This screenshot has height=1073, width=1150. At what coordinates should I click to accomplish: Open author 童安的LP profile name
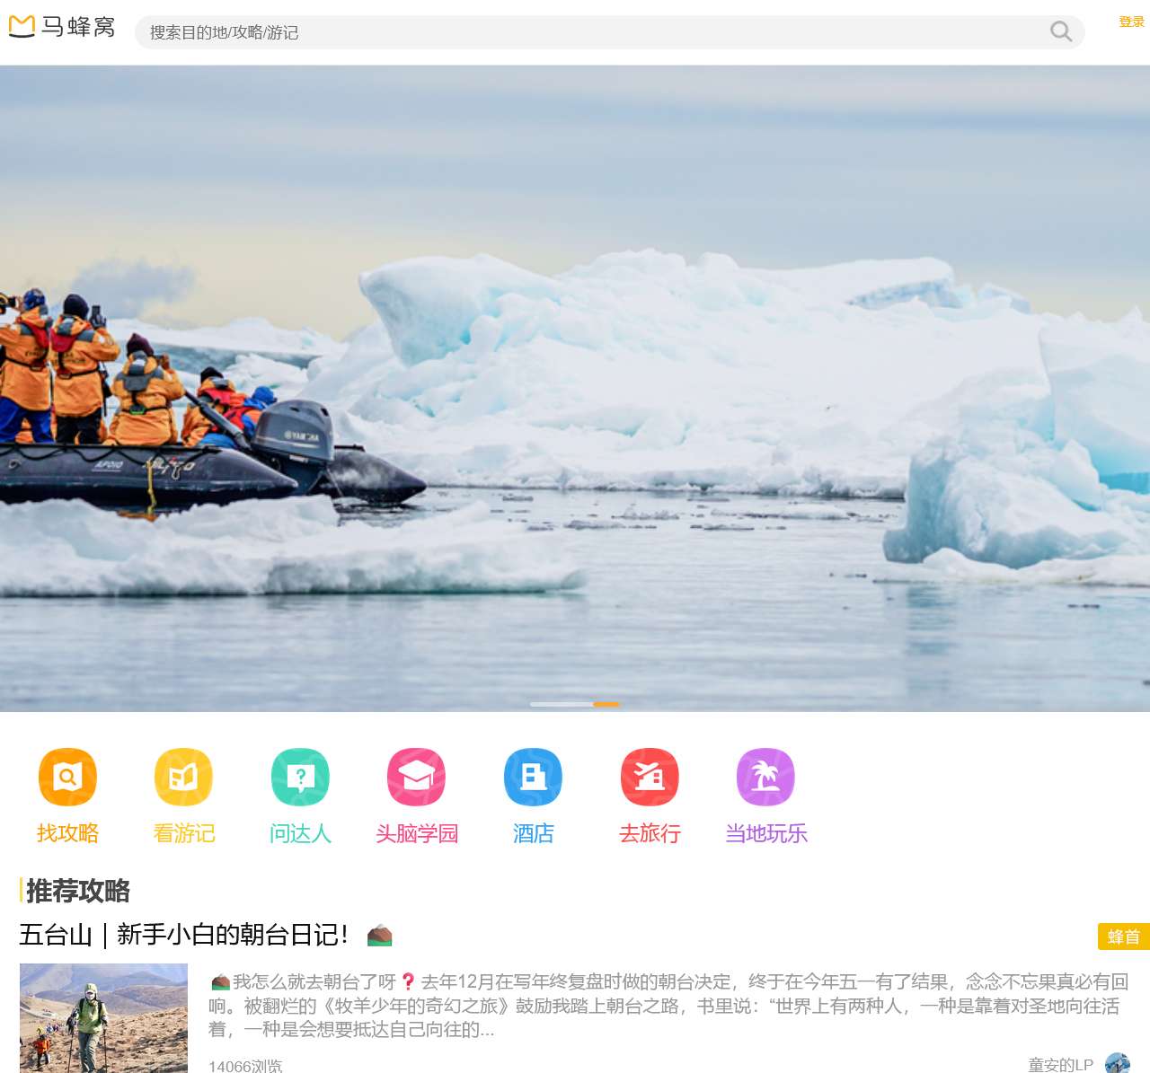[1060, 1064]
